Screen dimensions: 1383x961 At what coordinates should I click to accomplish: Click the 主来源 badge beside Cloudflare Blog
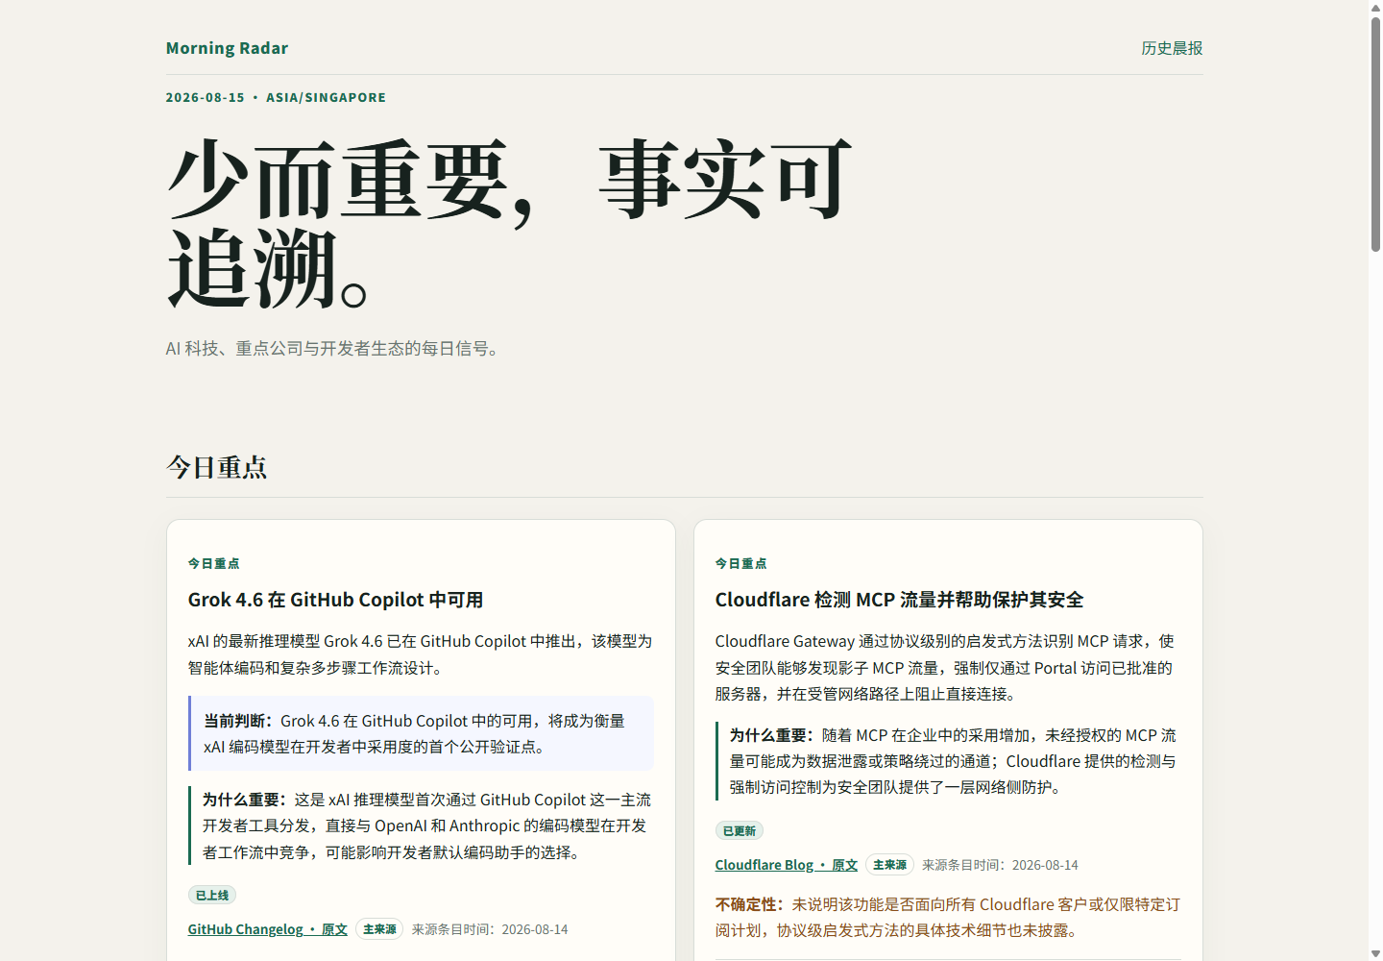889,865
